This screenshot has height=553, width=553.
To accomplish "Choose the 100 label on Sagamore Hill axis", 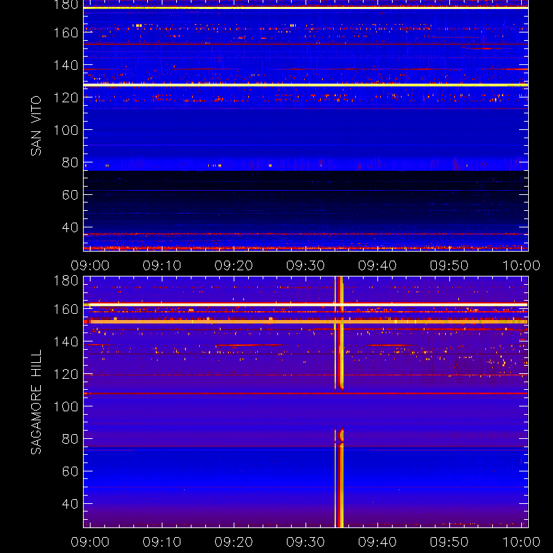I will pyautogui.click(x=66, y=406).
